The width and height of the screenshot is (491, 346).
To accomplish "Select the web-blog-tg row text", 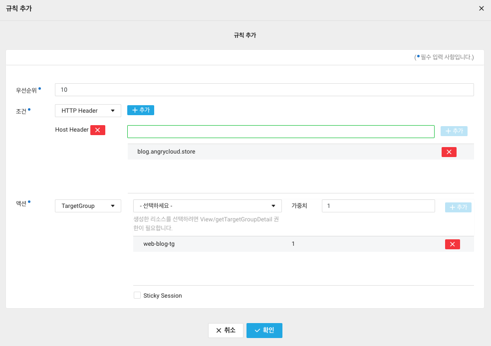I will [159, 244].
